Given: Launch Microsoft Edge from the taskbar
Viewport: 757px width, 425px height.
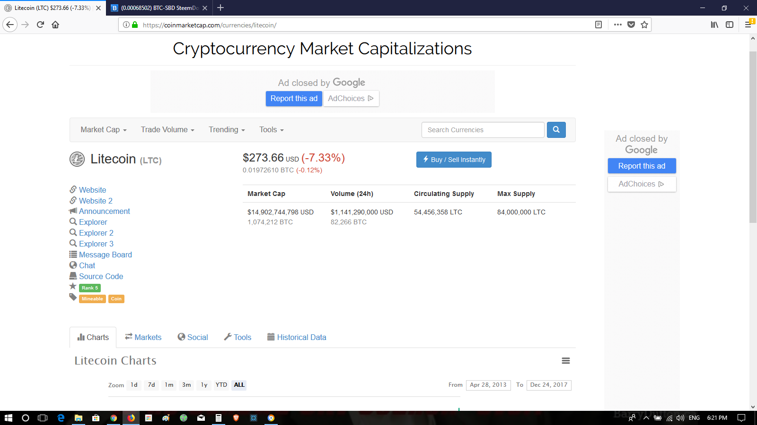Looking at the screenshot, I should [x=61, y=418].
